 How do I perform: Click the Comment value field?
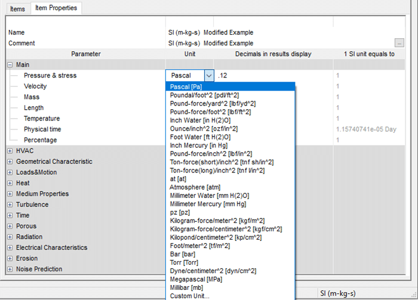click(x=280, y=43)
